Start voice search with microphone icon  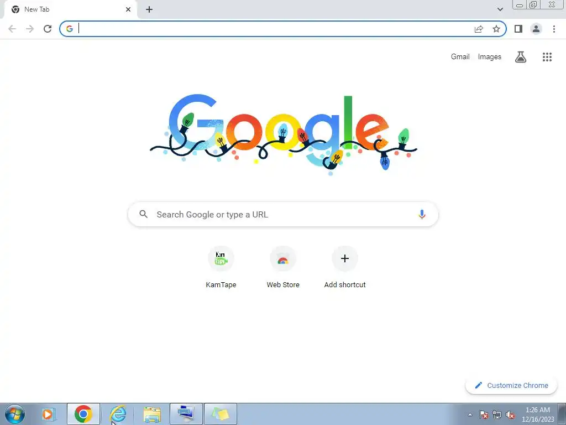pos(422,214)
